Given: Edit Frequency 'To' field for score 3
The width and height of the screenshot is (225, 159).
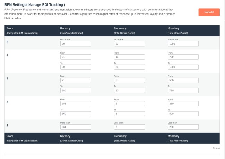Looking at the screenshot, I should (x=129, y=91).
